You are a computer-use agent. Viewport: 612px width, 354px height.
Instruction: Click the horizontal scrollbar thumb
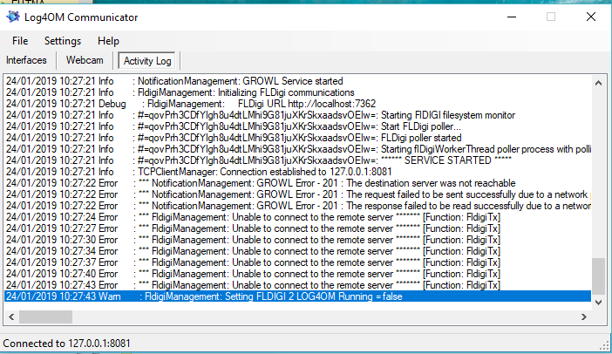pos(45,317)
